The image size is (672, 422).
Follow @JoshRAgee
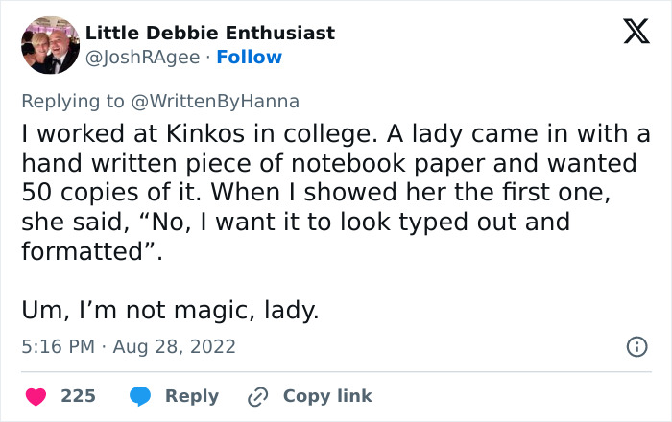pyautogui.click(x=250, y=58)
